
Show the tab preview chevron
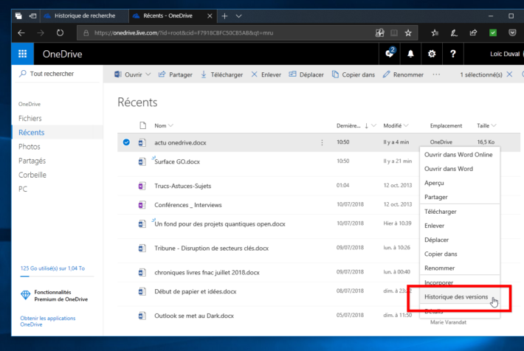pyautogui.click(x=238, y=16)
